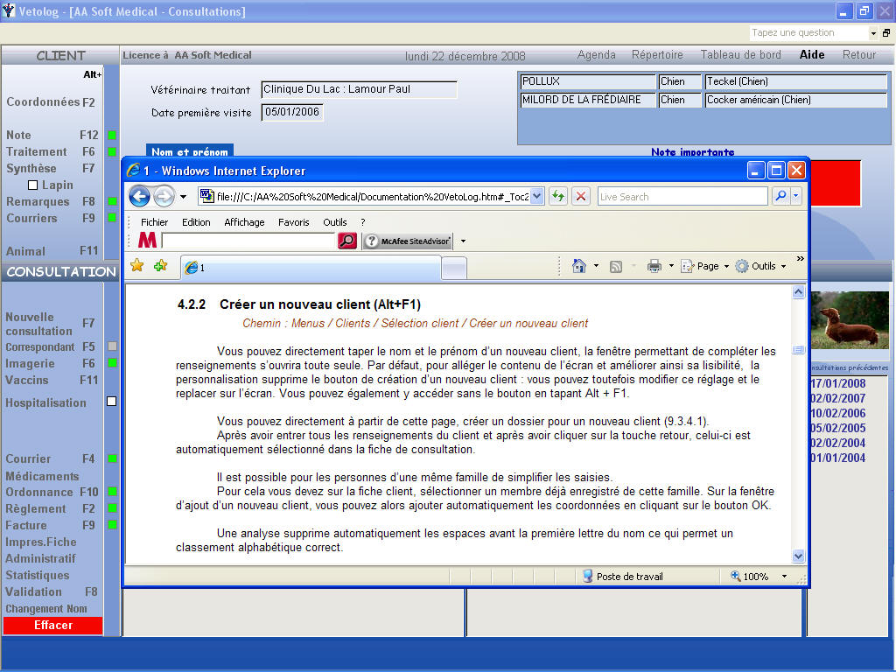Print the page with the printer icon

coord(654,266)
